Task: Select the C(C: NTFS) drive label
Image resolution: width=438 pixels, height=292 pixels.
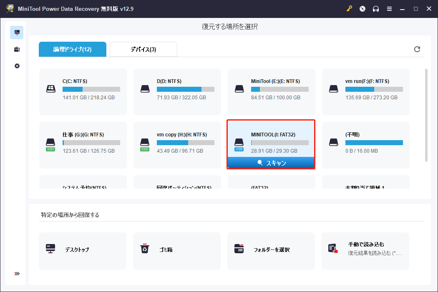Action: [75, 81]
